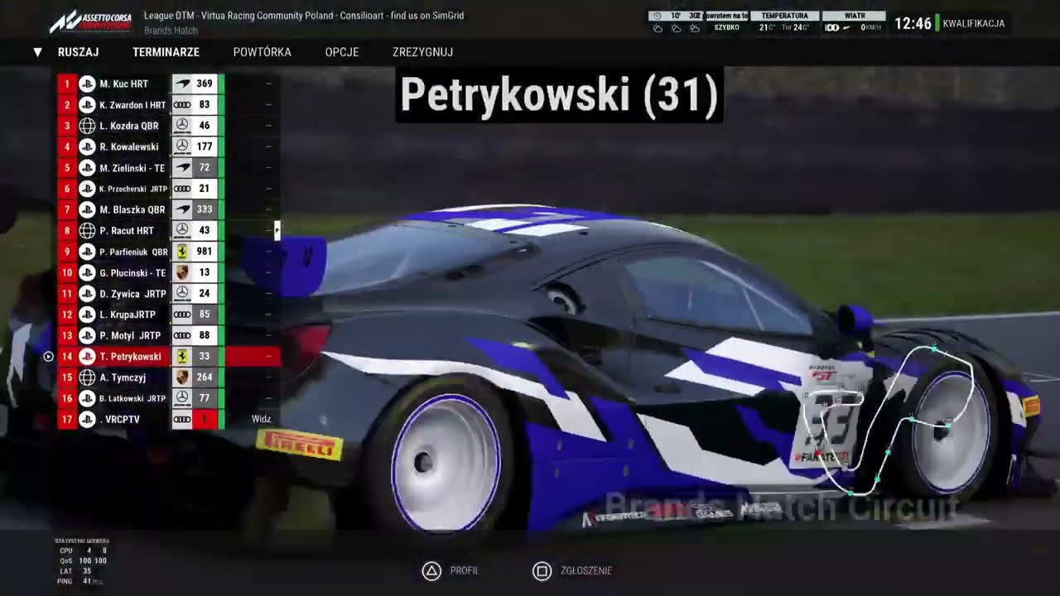Collapse the menu with the arrow beside RUSZAJ
The image size is (1060, 596).
pyautogui.click(x=37, y=52)
